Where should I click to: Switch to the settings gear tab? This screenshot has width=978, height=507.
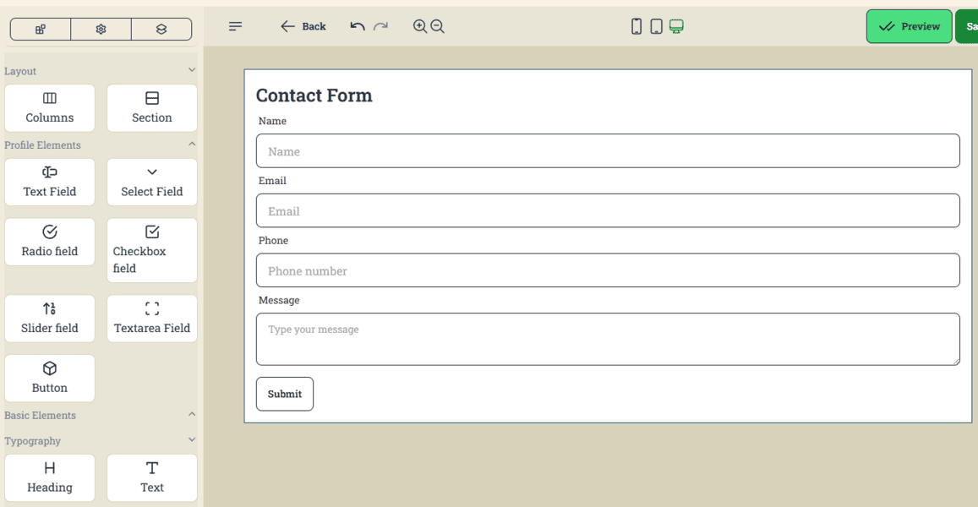point(101,30)
